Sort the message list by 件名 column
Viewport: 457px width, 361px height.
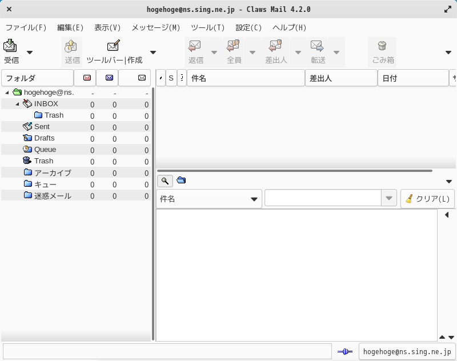click(x=246, y=78)
